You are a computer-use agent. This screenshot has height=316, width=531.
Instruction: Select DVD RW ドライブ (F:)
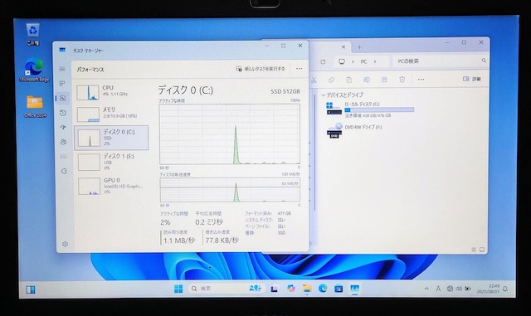pos(354,130)
